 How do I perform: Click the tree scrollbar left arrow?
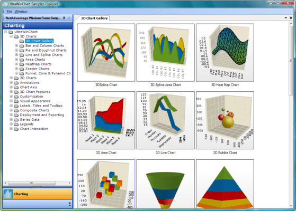point(5,183)
